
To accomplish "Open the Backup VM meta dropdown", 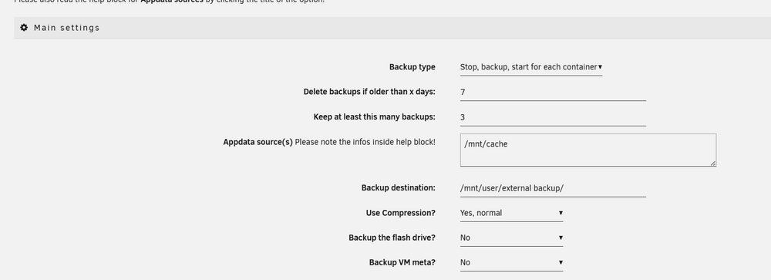I will (511, 262).
